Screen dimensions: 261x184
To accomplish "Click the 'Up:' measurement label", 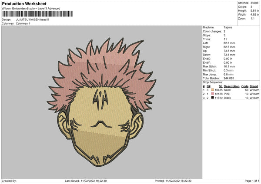I will point(205,51).
